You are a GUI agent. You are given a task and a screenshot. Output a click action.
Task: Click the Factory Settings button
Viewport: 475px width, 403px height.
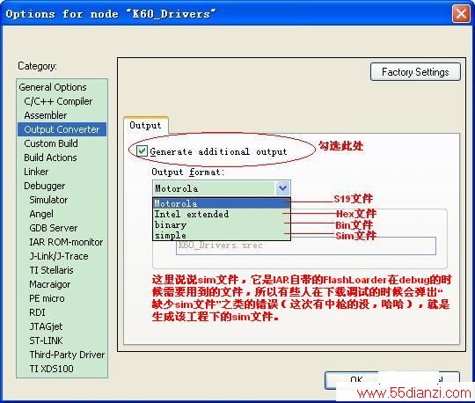coord(415,72)
